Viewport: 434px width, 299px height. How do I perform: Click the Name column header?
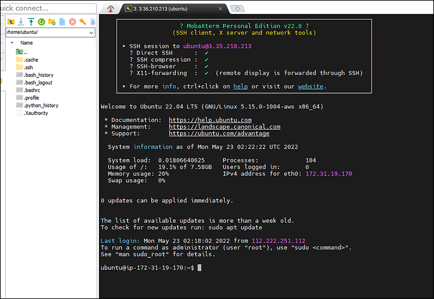(26, 43)
